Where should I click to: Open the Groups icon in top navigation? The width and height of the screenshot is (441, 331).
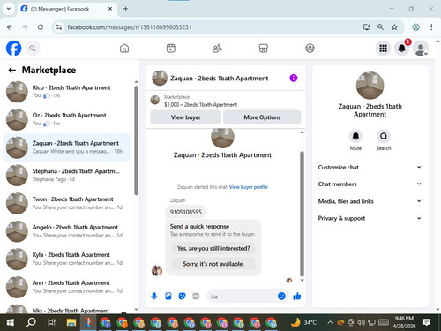[x=310, y=49]
